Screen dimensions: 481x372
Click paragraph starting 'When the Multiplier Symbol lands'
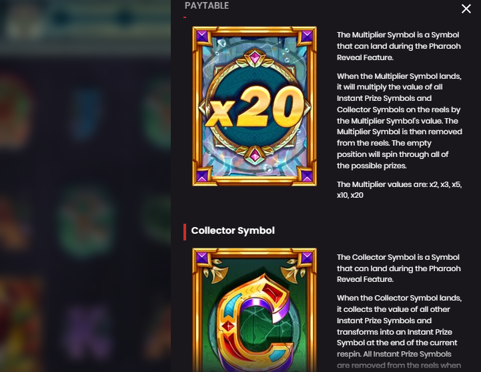pos(400,121)
